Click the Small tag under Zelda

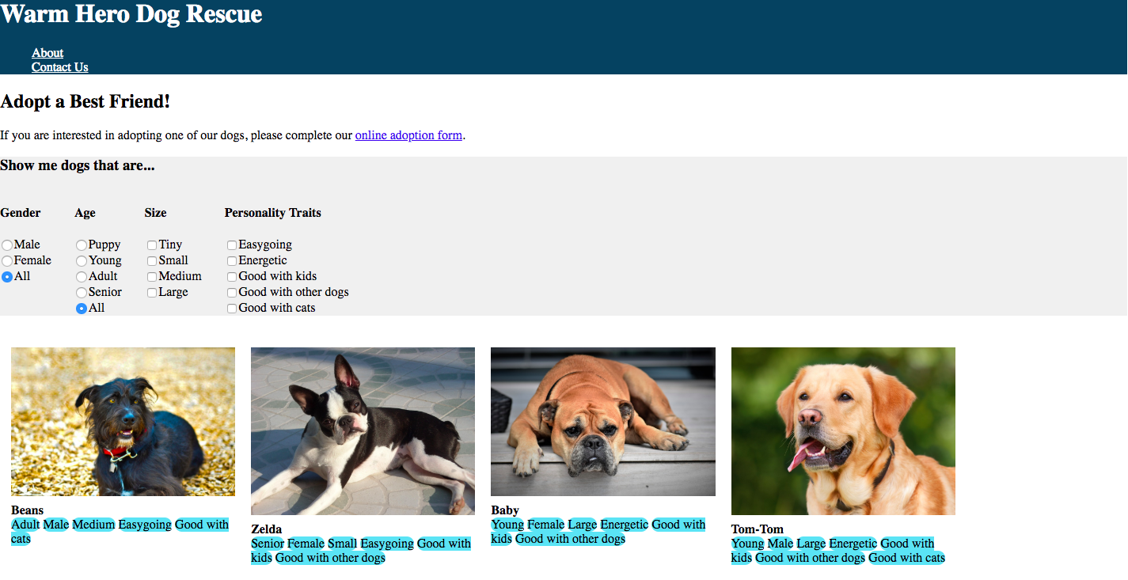point(342,544)
